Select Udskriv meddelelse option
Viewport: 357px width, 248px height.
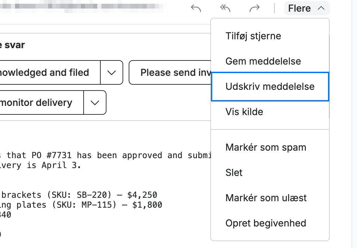pyautogui.click(x=270, y=87)
